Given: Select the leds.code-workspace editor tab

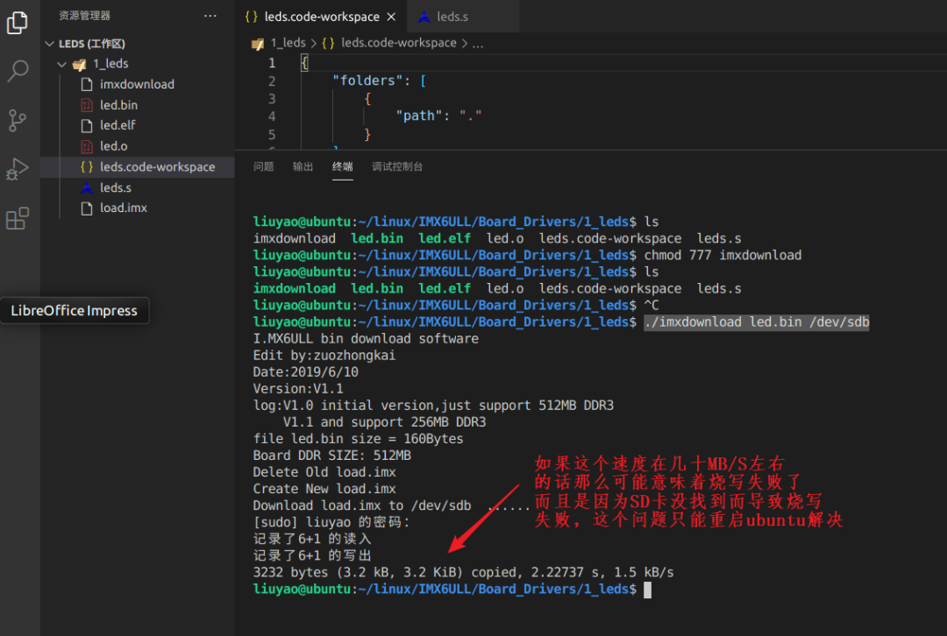Looking at the screenshot, I should click(321, 17).
